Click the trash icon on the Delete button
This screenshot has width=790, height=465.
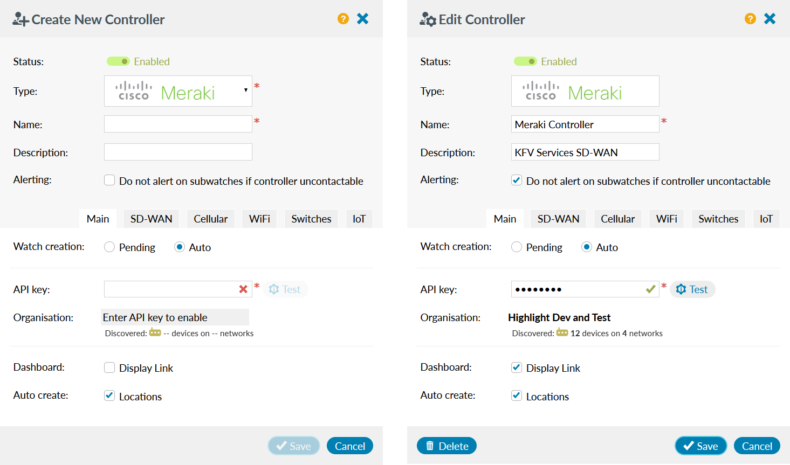click(x=430, y=446)
